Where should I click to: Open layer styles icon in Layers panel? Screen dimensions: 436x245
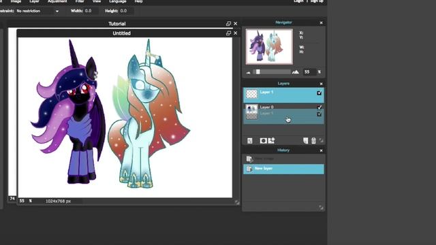pyautogui.click(x=271, y=141)
